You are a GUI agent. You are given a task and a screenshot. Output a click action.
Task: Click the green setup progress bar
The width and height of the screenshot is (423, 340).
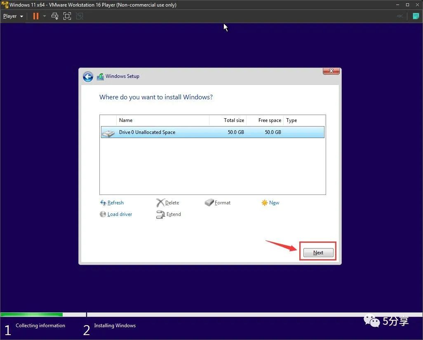click(x=32, y=314)
